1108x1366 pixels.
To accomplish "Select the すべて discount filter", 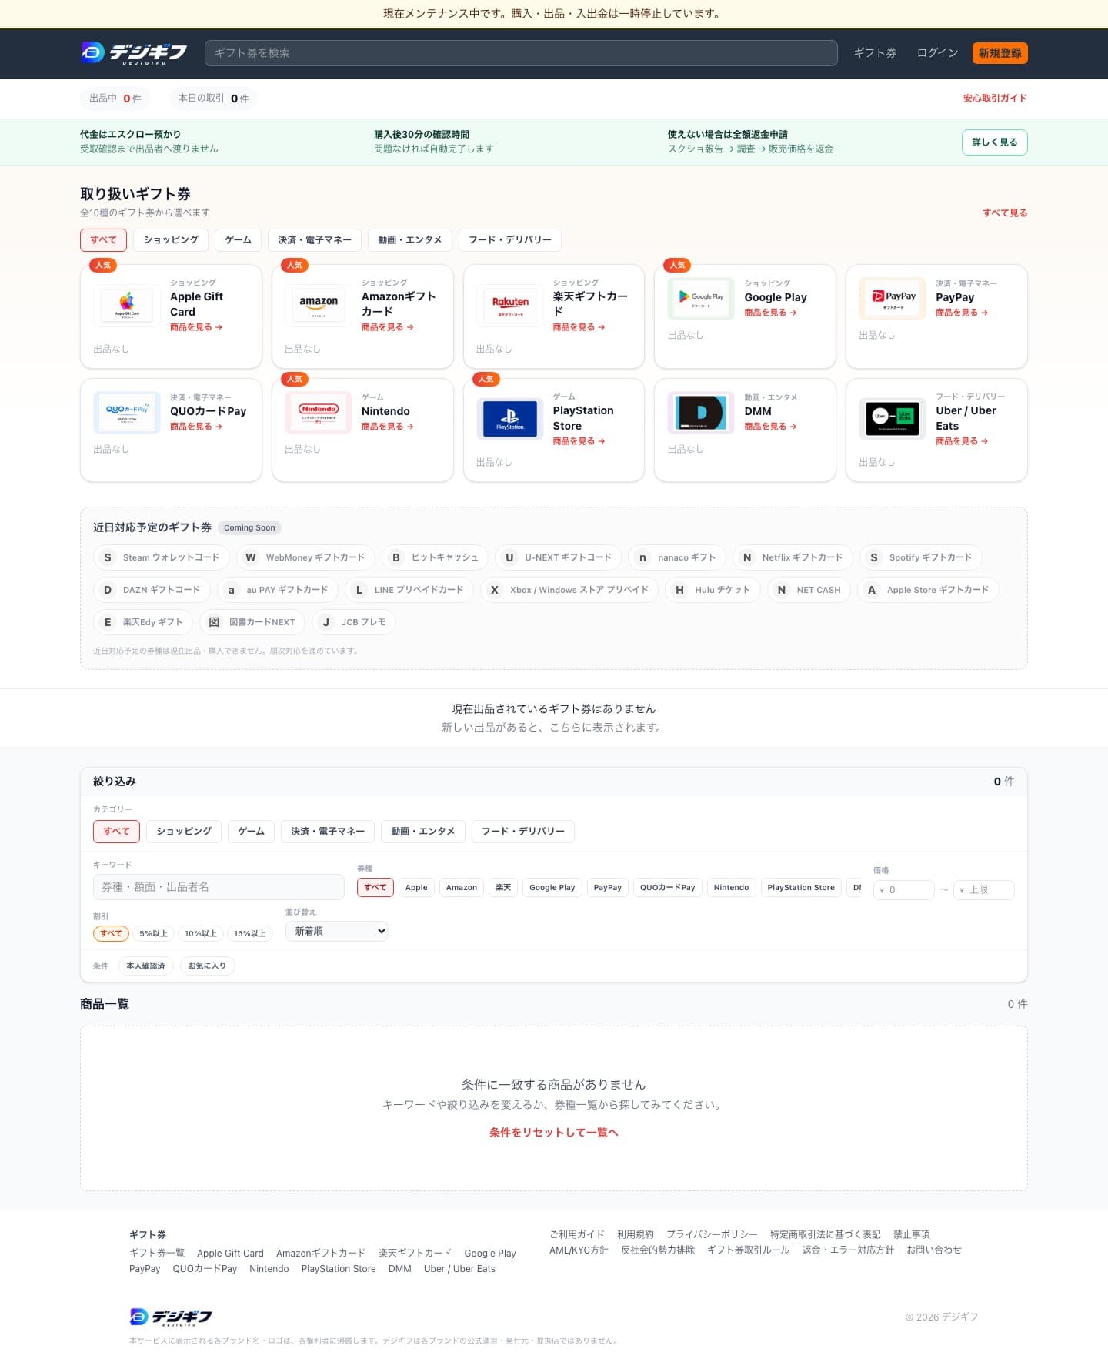I will coord(111,934).
